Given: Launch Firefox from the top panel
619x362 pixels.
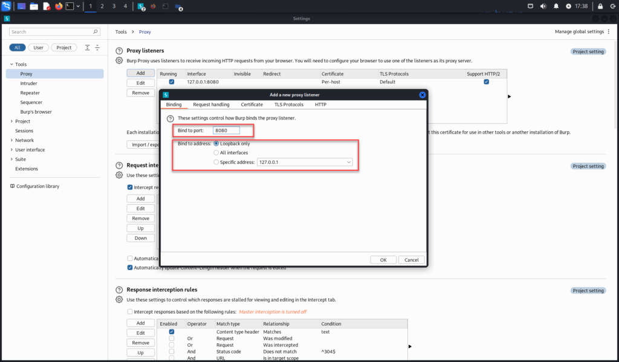Looking at the screenshot, I should (59, 6).
